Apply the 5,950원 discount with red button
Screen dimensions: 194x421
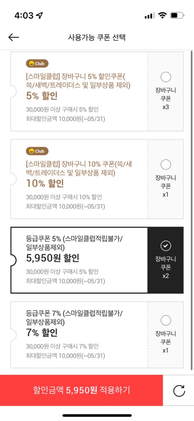tap(82, 390)
